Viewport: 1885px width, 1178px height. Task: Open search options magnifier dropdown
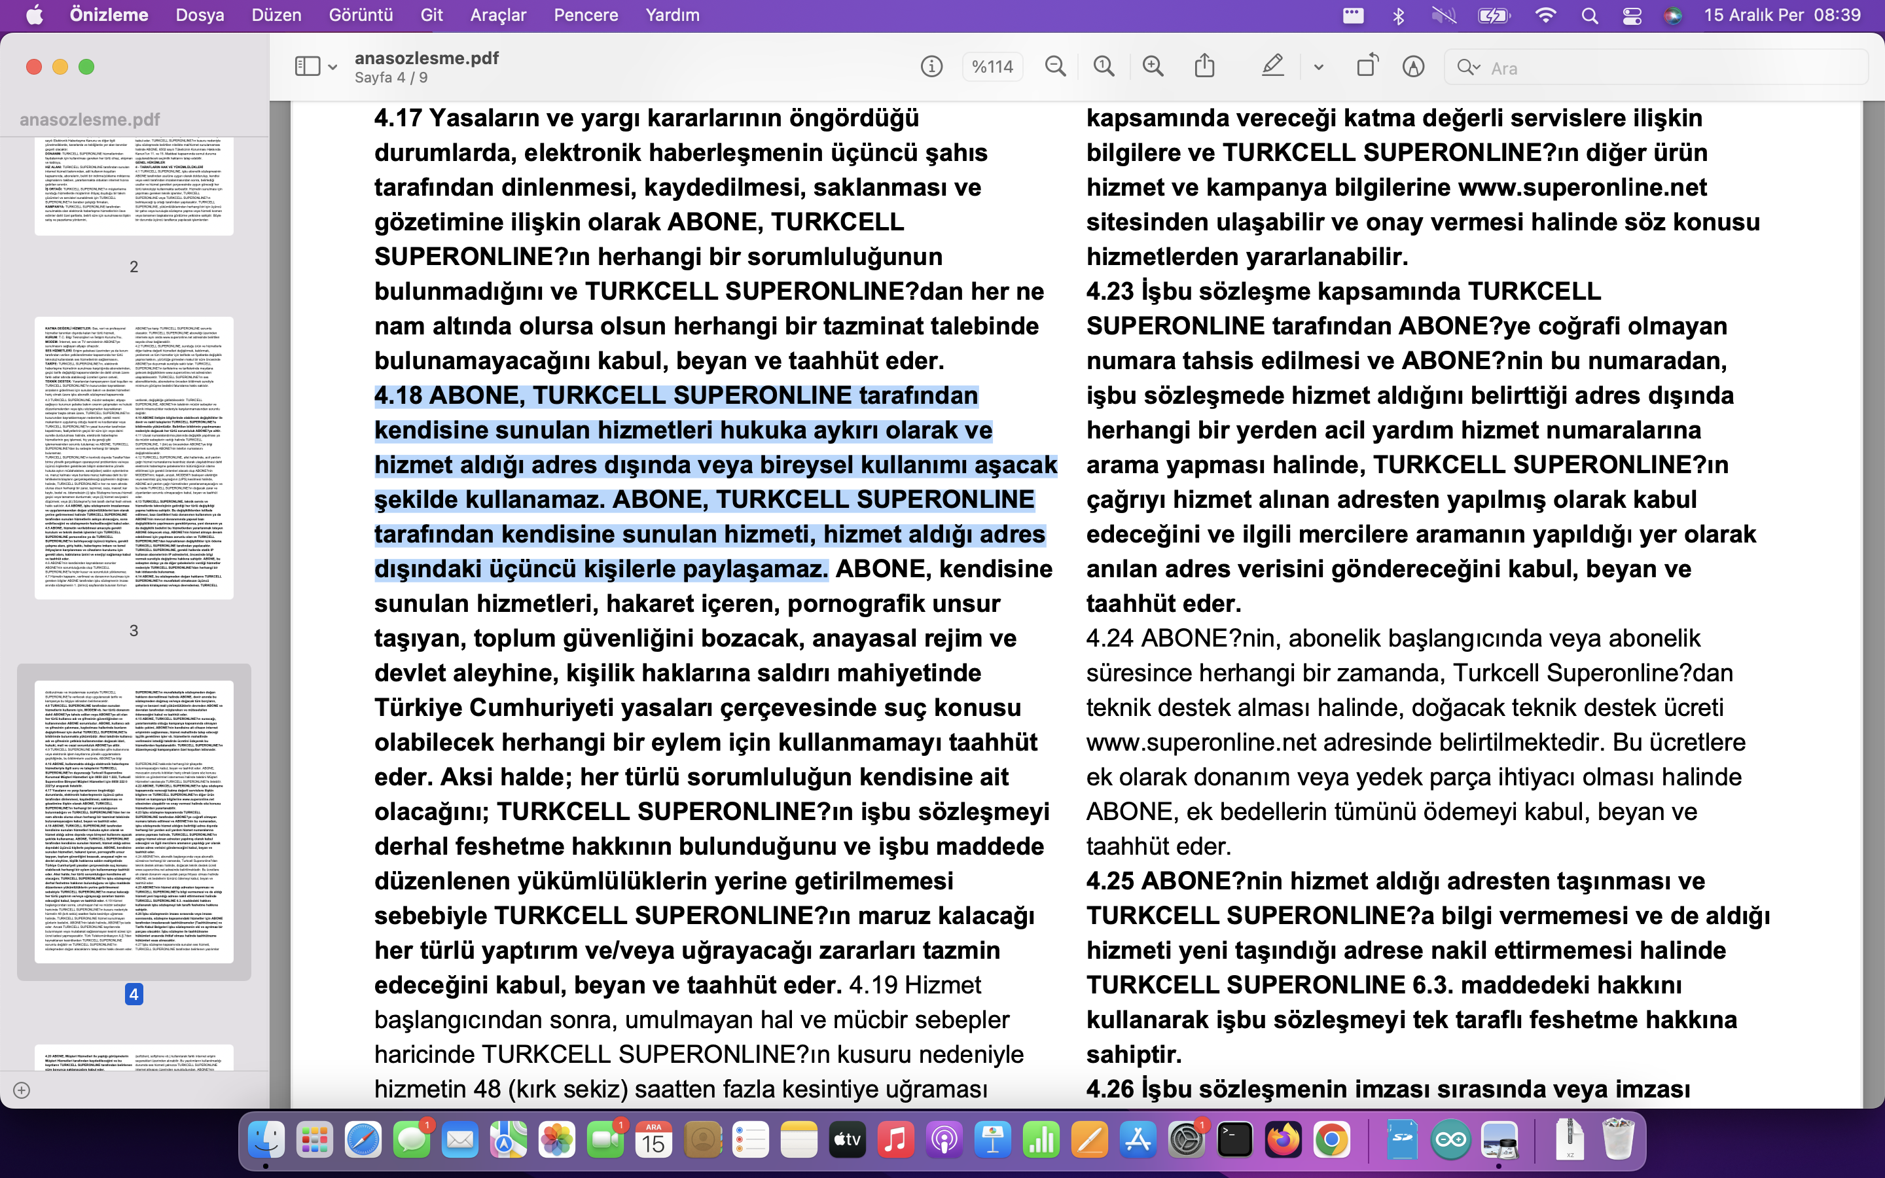click(x=1468, y=68)
